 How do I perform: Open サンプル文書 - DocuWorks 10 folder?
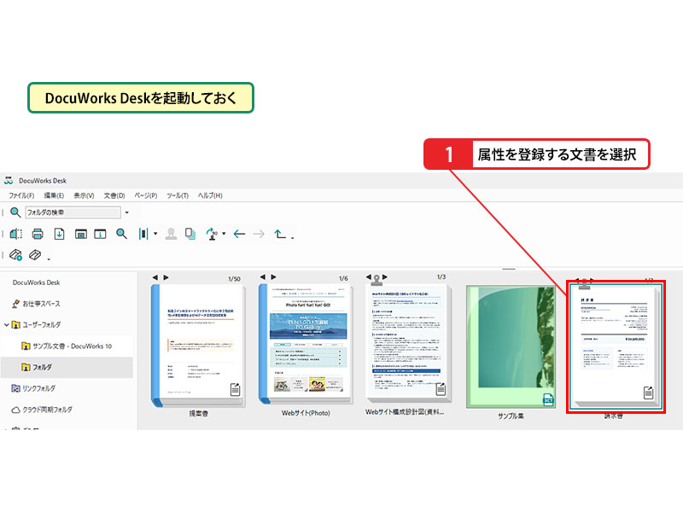[x=73, y=346]
